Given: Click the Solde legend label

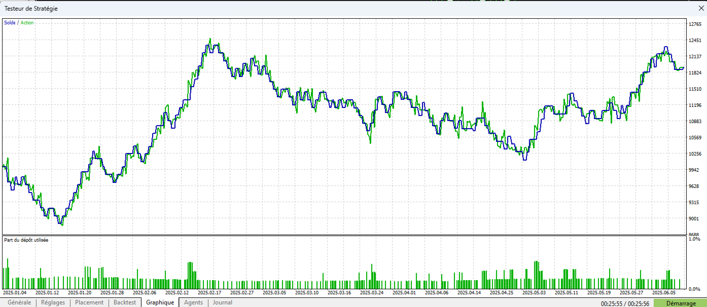Looking at the screenshot, I should [10, 23].
